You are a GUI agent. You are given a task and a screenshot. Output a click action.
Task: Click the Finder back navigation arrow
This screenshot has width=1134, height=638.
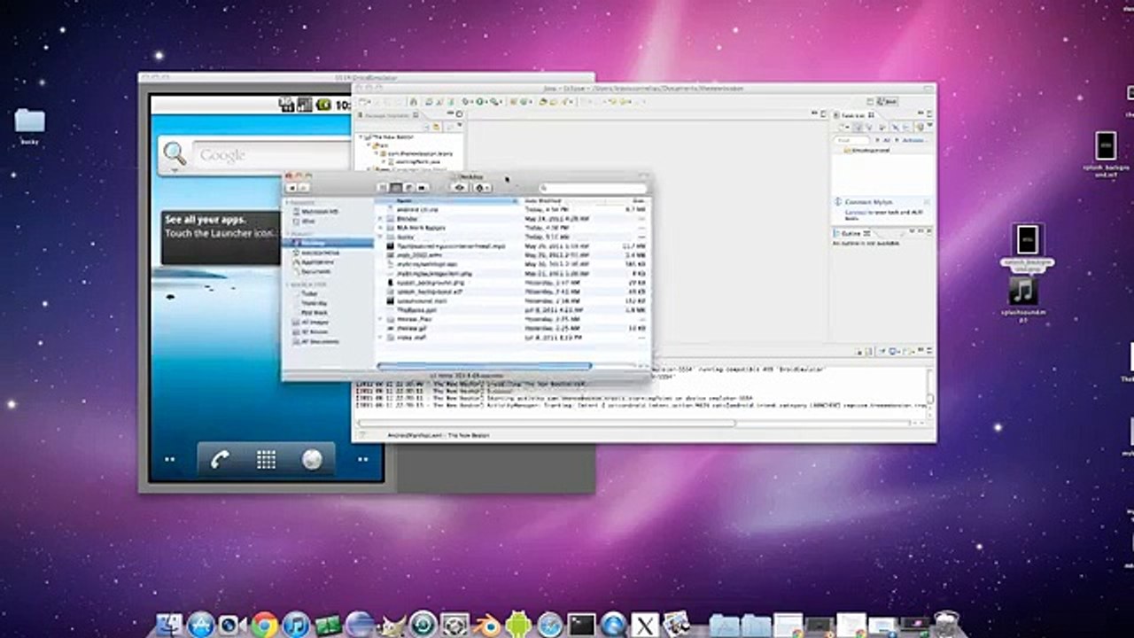[291, 188]
